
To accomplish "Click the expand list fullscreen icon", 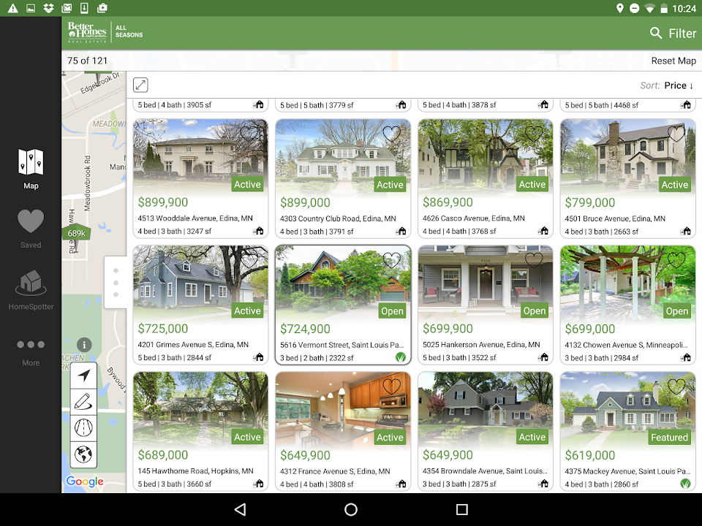I will [140, 85].
